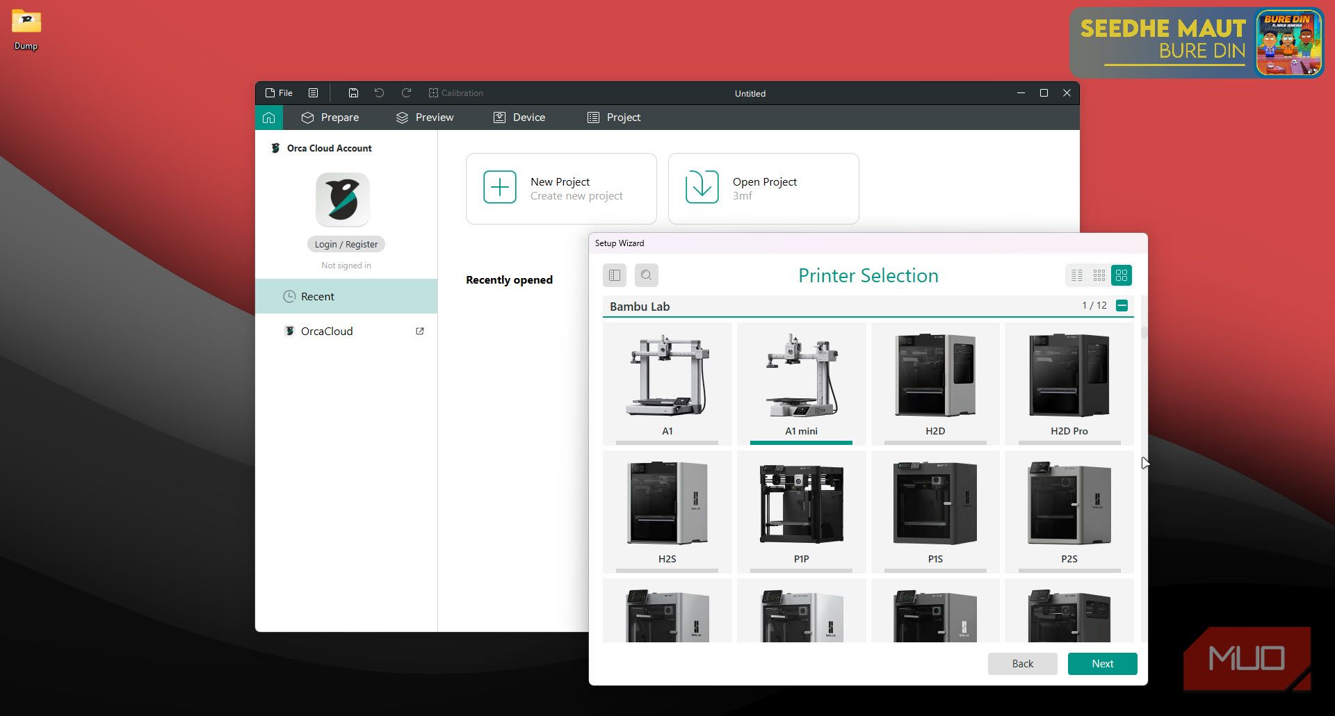Switch to the Device tab
Screen dimensions: 1335x716
(x=519, y=117)
